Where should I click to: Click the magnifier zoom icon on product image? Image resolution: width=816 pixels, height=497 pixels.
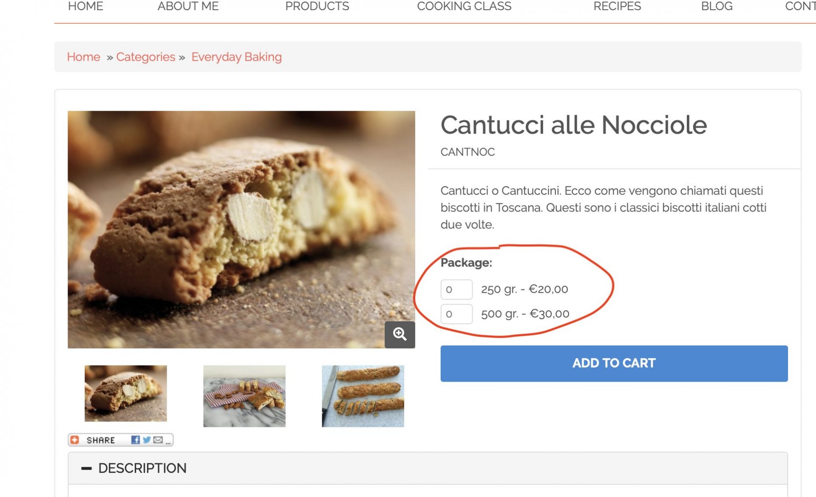coord(399,334)
